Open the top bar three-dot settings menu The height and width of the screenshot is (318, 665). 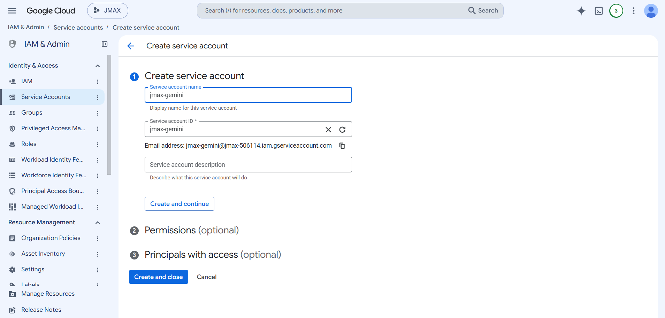(x=634, y=11)
